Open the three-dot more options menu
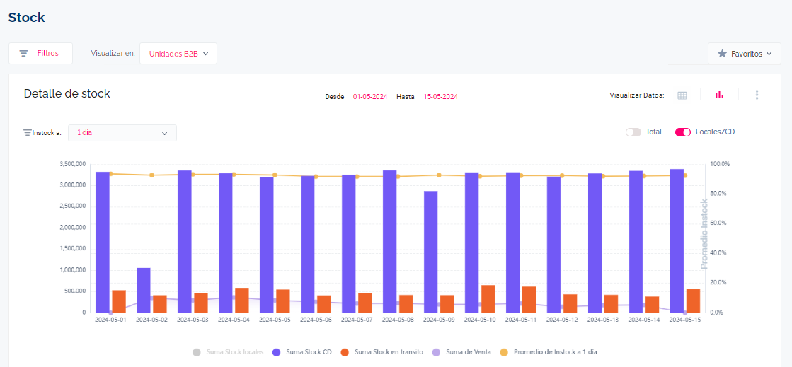This screenshot has width=792, height=367. (x=757, y=95)
